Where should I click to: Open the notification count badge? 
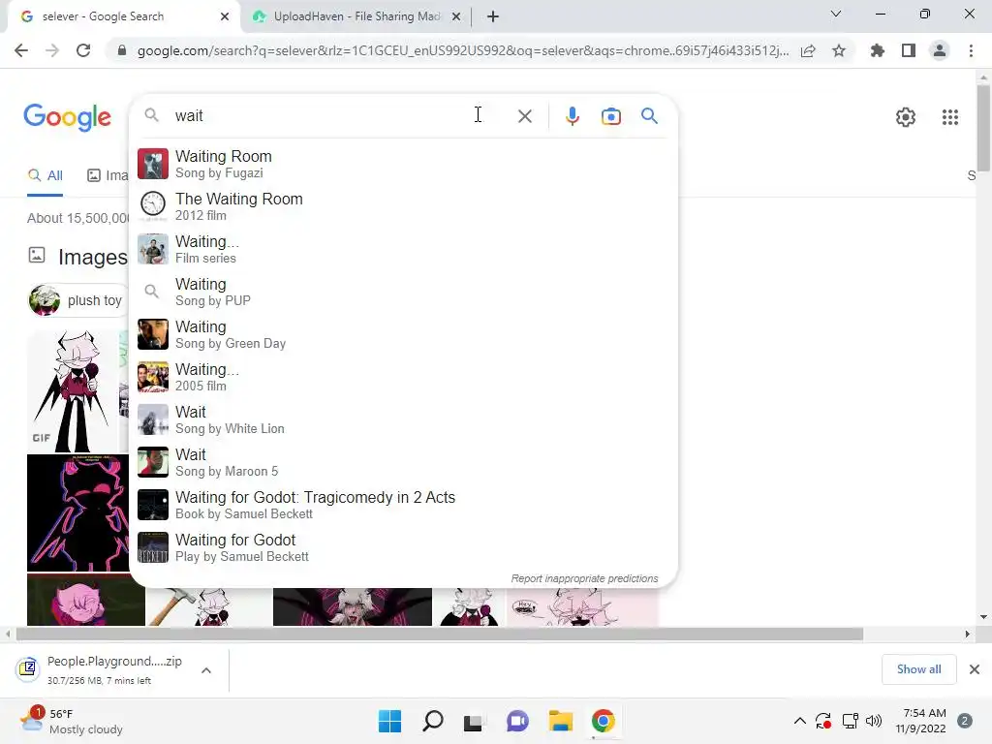[965, 721]
